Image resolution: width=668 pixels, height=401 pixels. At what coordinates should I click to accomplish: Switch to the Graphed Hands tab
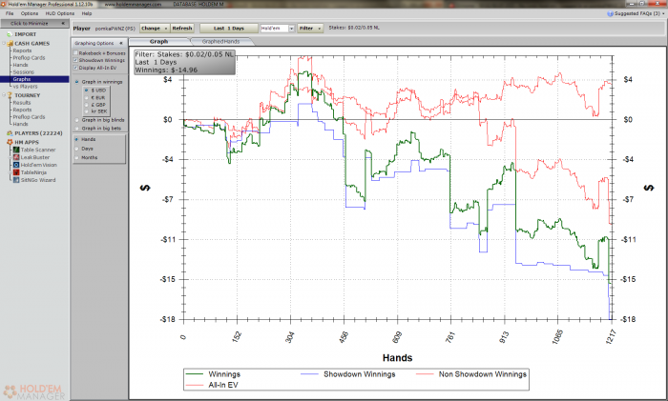[x=220, y=41]
